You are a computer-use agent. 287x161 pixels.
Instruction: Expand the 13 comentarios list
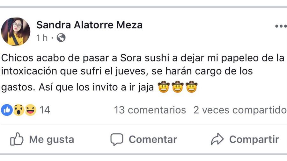pyautogui.click(x=150, y=110)
